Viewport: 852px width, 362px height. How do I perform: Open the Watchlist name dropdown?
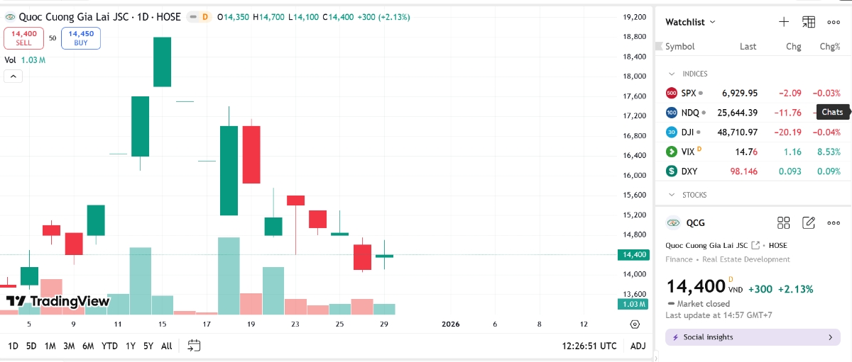(x=690, y=22)
